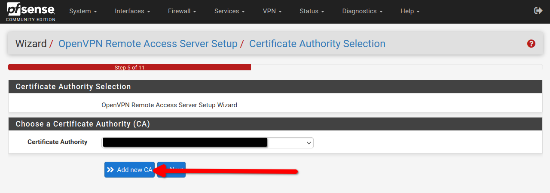Open the Help menu

[x=410, y=11]
